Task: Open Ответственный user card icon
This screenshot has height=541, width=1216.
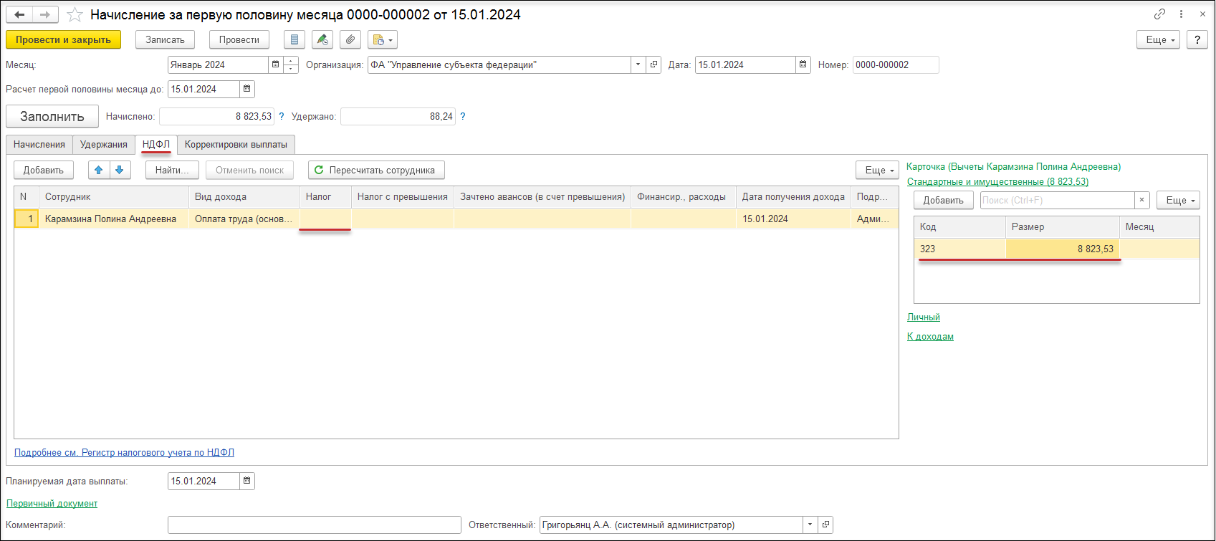Action: 825,525
